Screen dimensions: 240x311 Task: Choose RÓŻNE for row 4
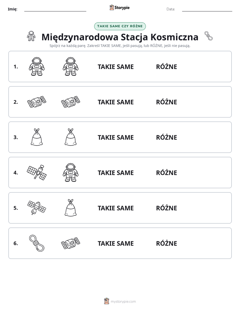click(166, 173)
